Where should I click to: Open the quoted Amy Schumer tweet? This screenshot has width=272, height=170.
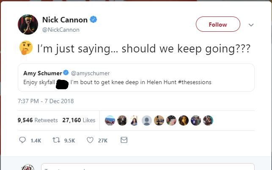click(136, 77)
